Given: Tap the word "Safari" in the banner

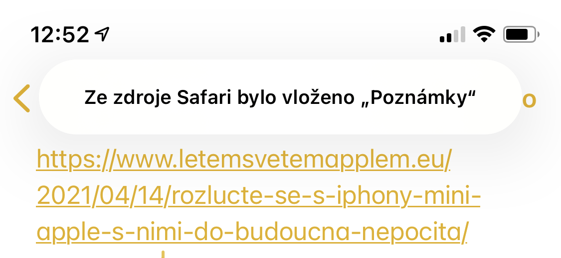Looking at the screenshot, I should click(x=199, y=98).
